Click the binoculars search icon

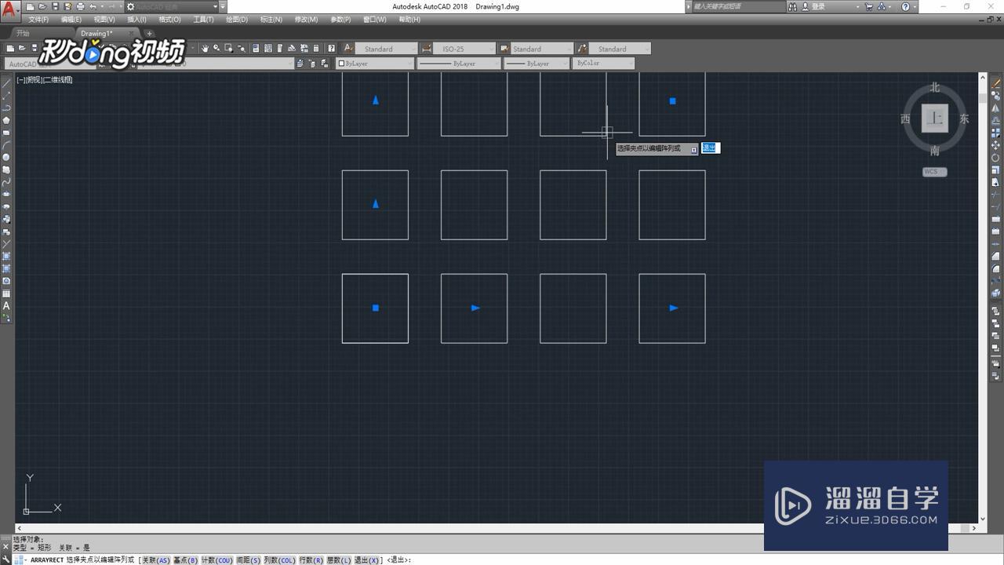[x=792, y=6]
